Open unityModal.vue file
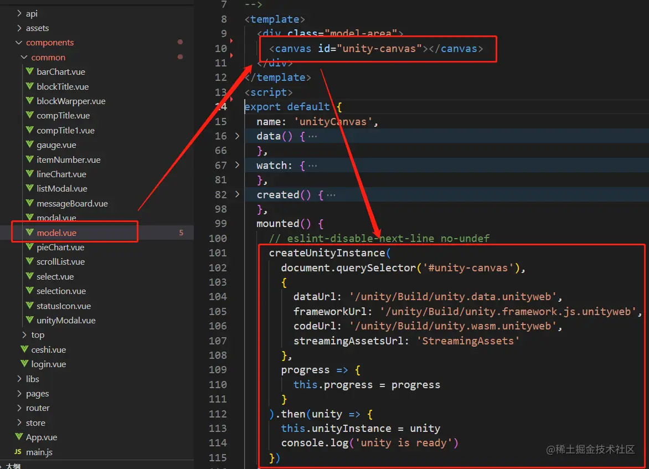Screen dimensions: 649x469 point(66,321)
